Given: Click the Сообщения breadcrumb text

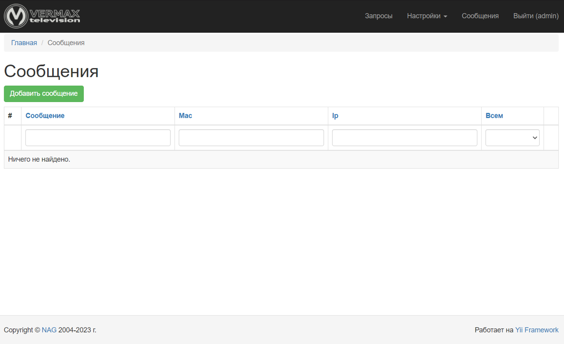Looking at the screenshot, I should [x=66, y=43].
